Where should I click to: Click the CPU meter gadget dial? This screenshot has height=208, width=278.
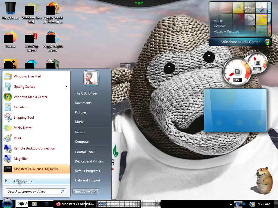[x=236, y=72]
